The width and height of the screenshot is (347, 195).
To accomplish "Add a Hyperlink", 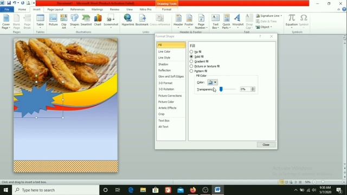I will click(x=128, y=20).
